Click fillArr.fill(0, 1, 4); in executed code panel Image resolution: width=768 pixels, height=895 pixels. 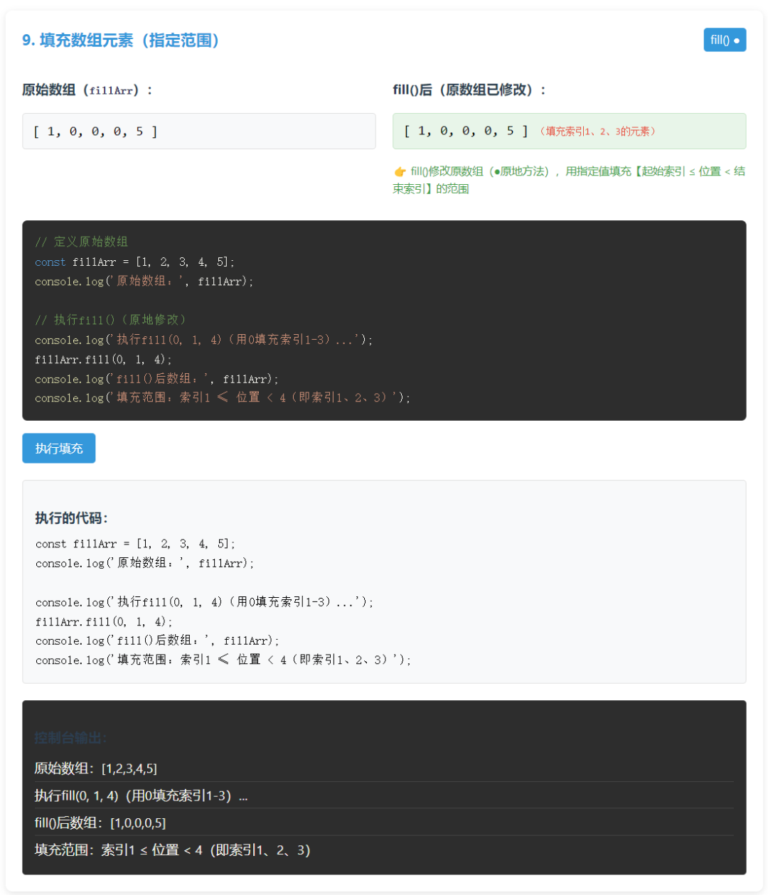(x=104, y=622)
